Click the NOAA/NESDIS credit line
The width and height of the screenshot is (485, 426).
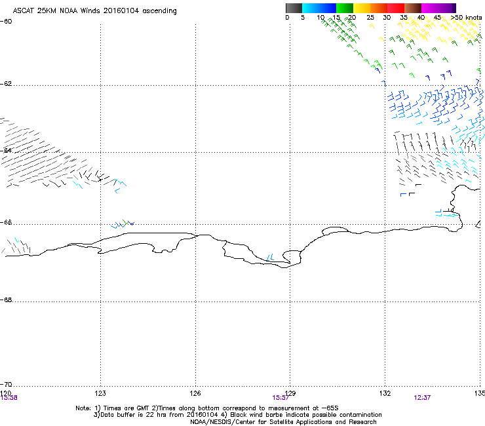point(283,422)
